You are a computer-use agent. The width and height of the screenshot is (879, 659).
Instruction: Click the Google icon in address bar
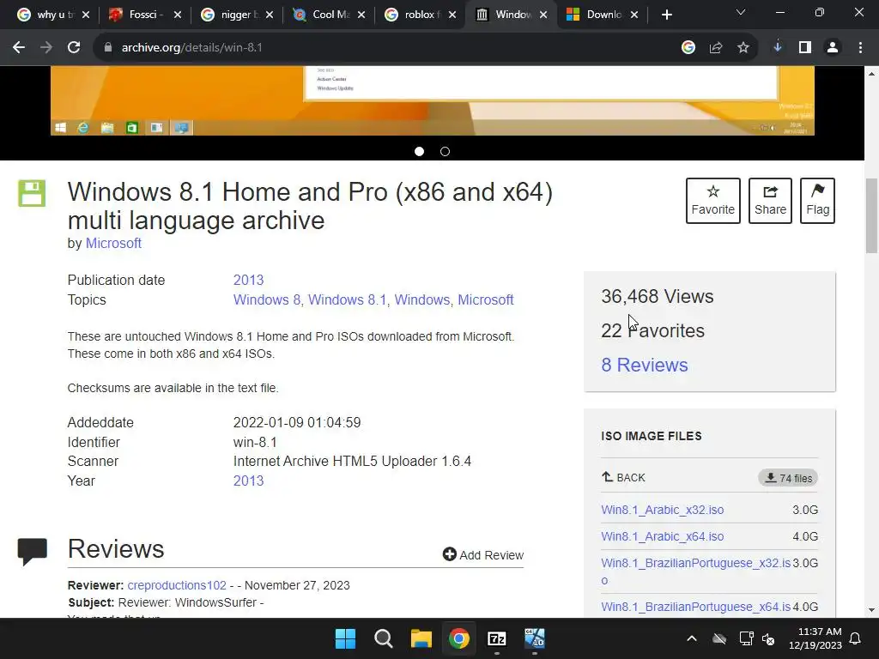pos(688,48)
